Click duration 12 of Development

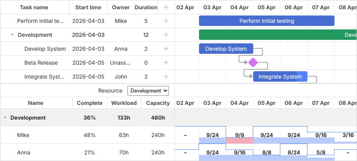tap(146, 35)
